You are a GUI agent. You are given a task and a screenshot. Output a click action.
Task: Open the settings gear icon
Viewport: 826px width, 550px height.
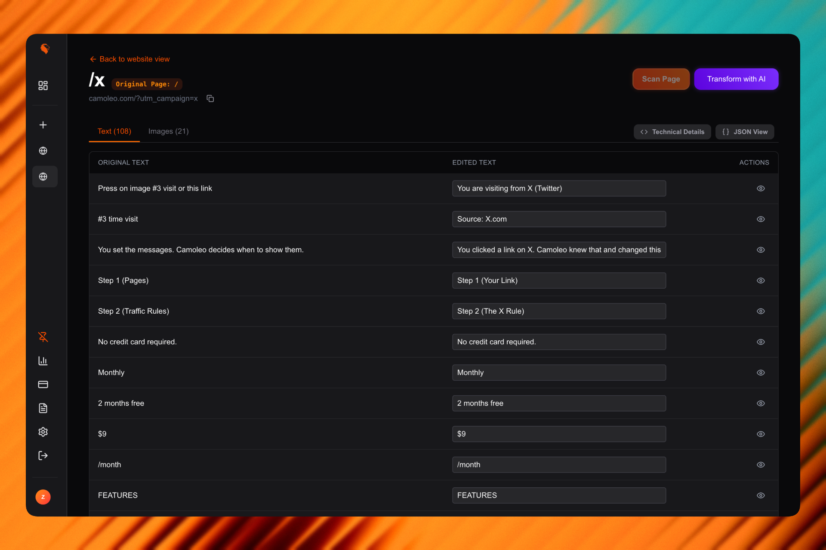(x=43, y=432)
